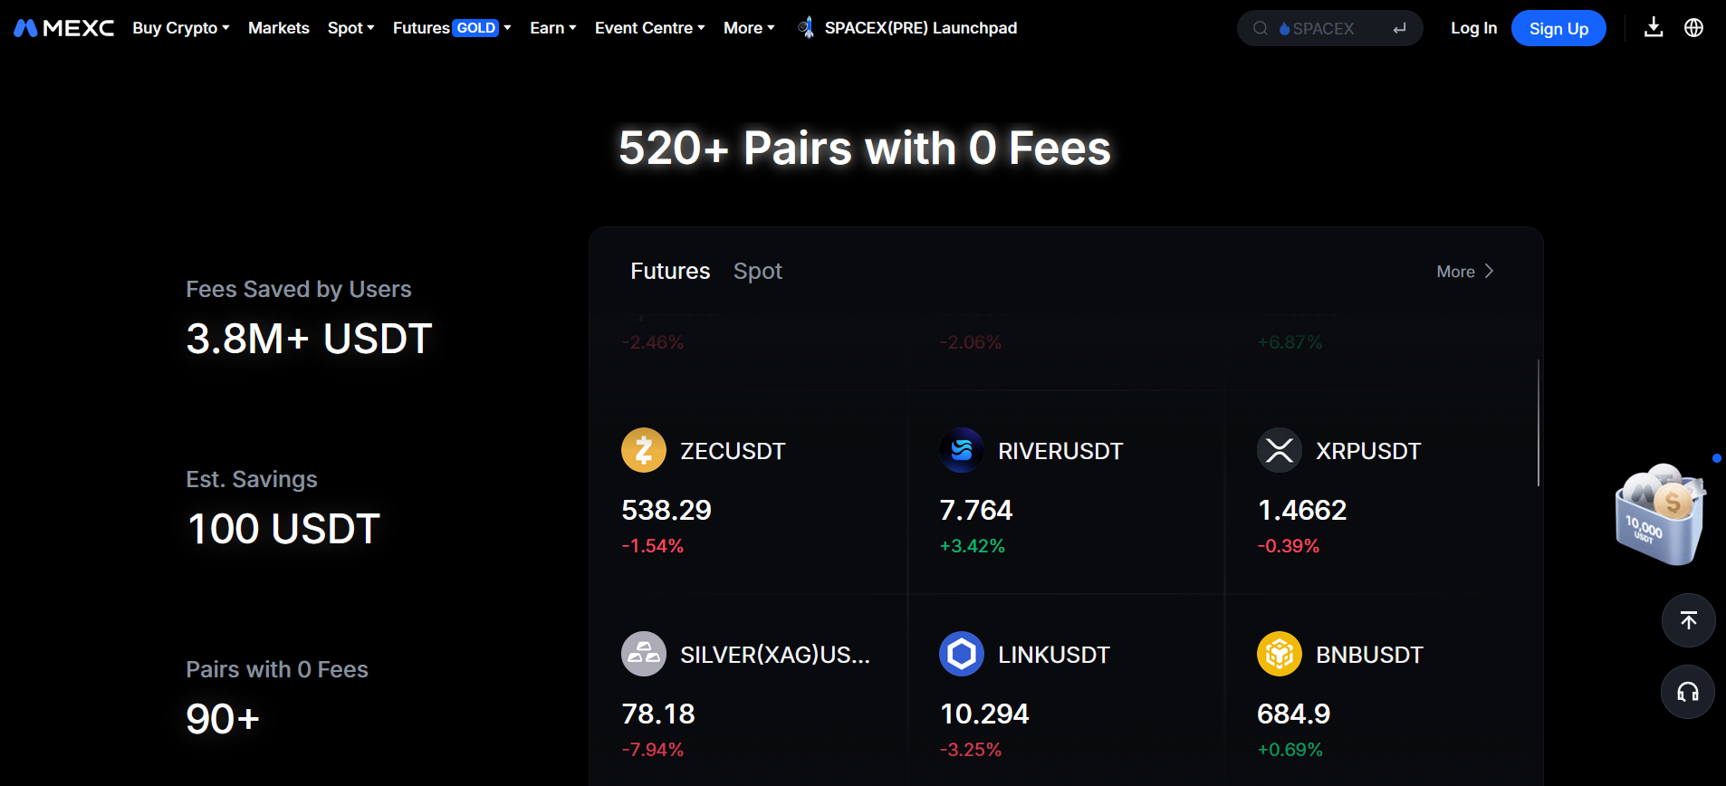Expand the More dropdown in navbar

click(x=749, y=28)
